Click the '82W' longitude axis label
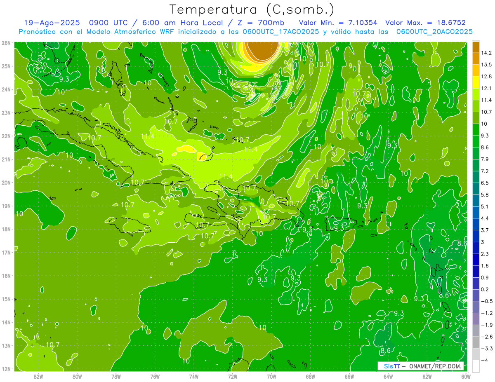Screen dimensions: 495x382 (x=38, y=376)
